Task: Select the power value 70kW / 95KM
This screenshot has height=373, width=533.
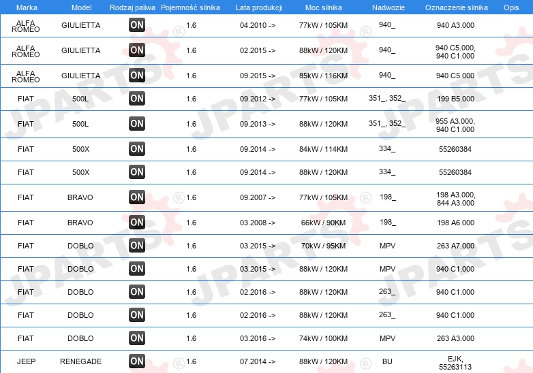Action: pyautogui.click(x=323, y=246)
